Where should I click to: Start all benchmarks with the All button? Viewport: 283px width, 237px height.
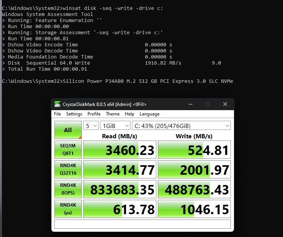point(68,130)
